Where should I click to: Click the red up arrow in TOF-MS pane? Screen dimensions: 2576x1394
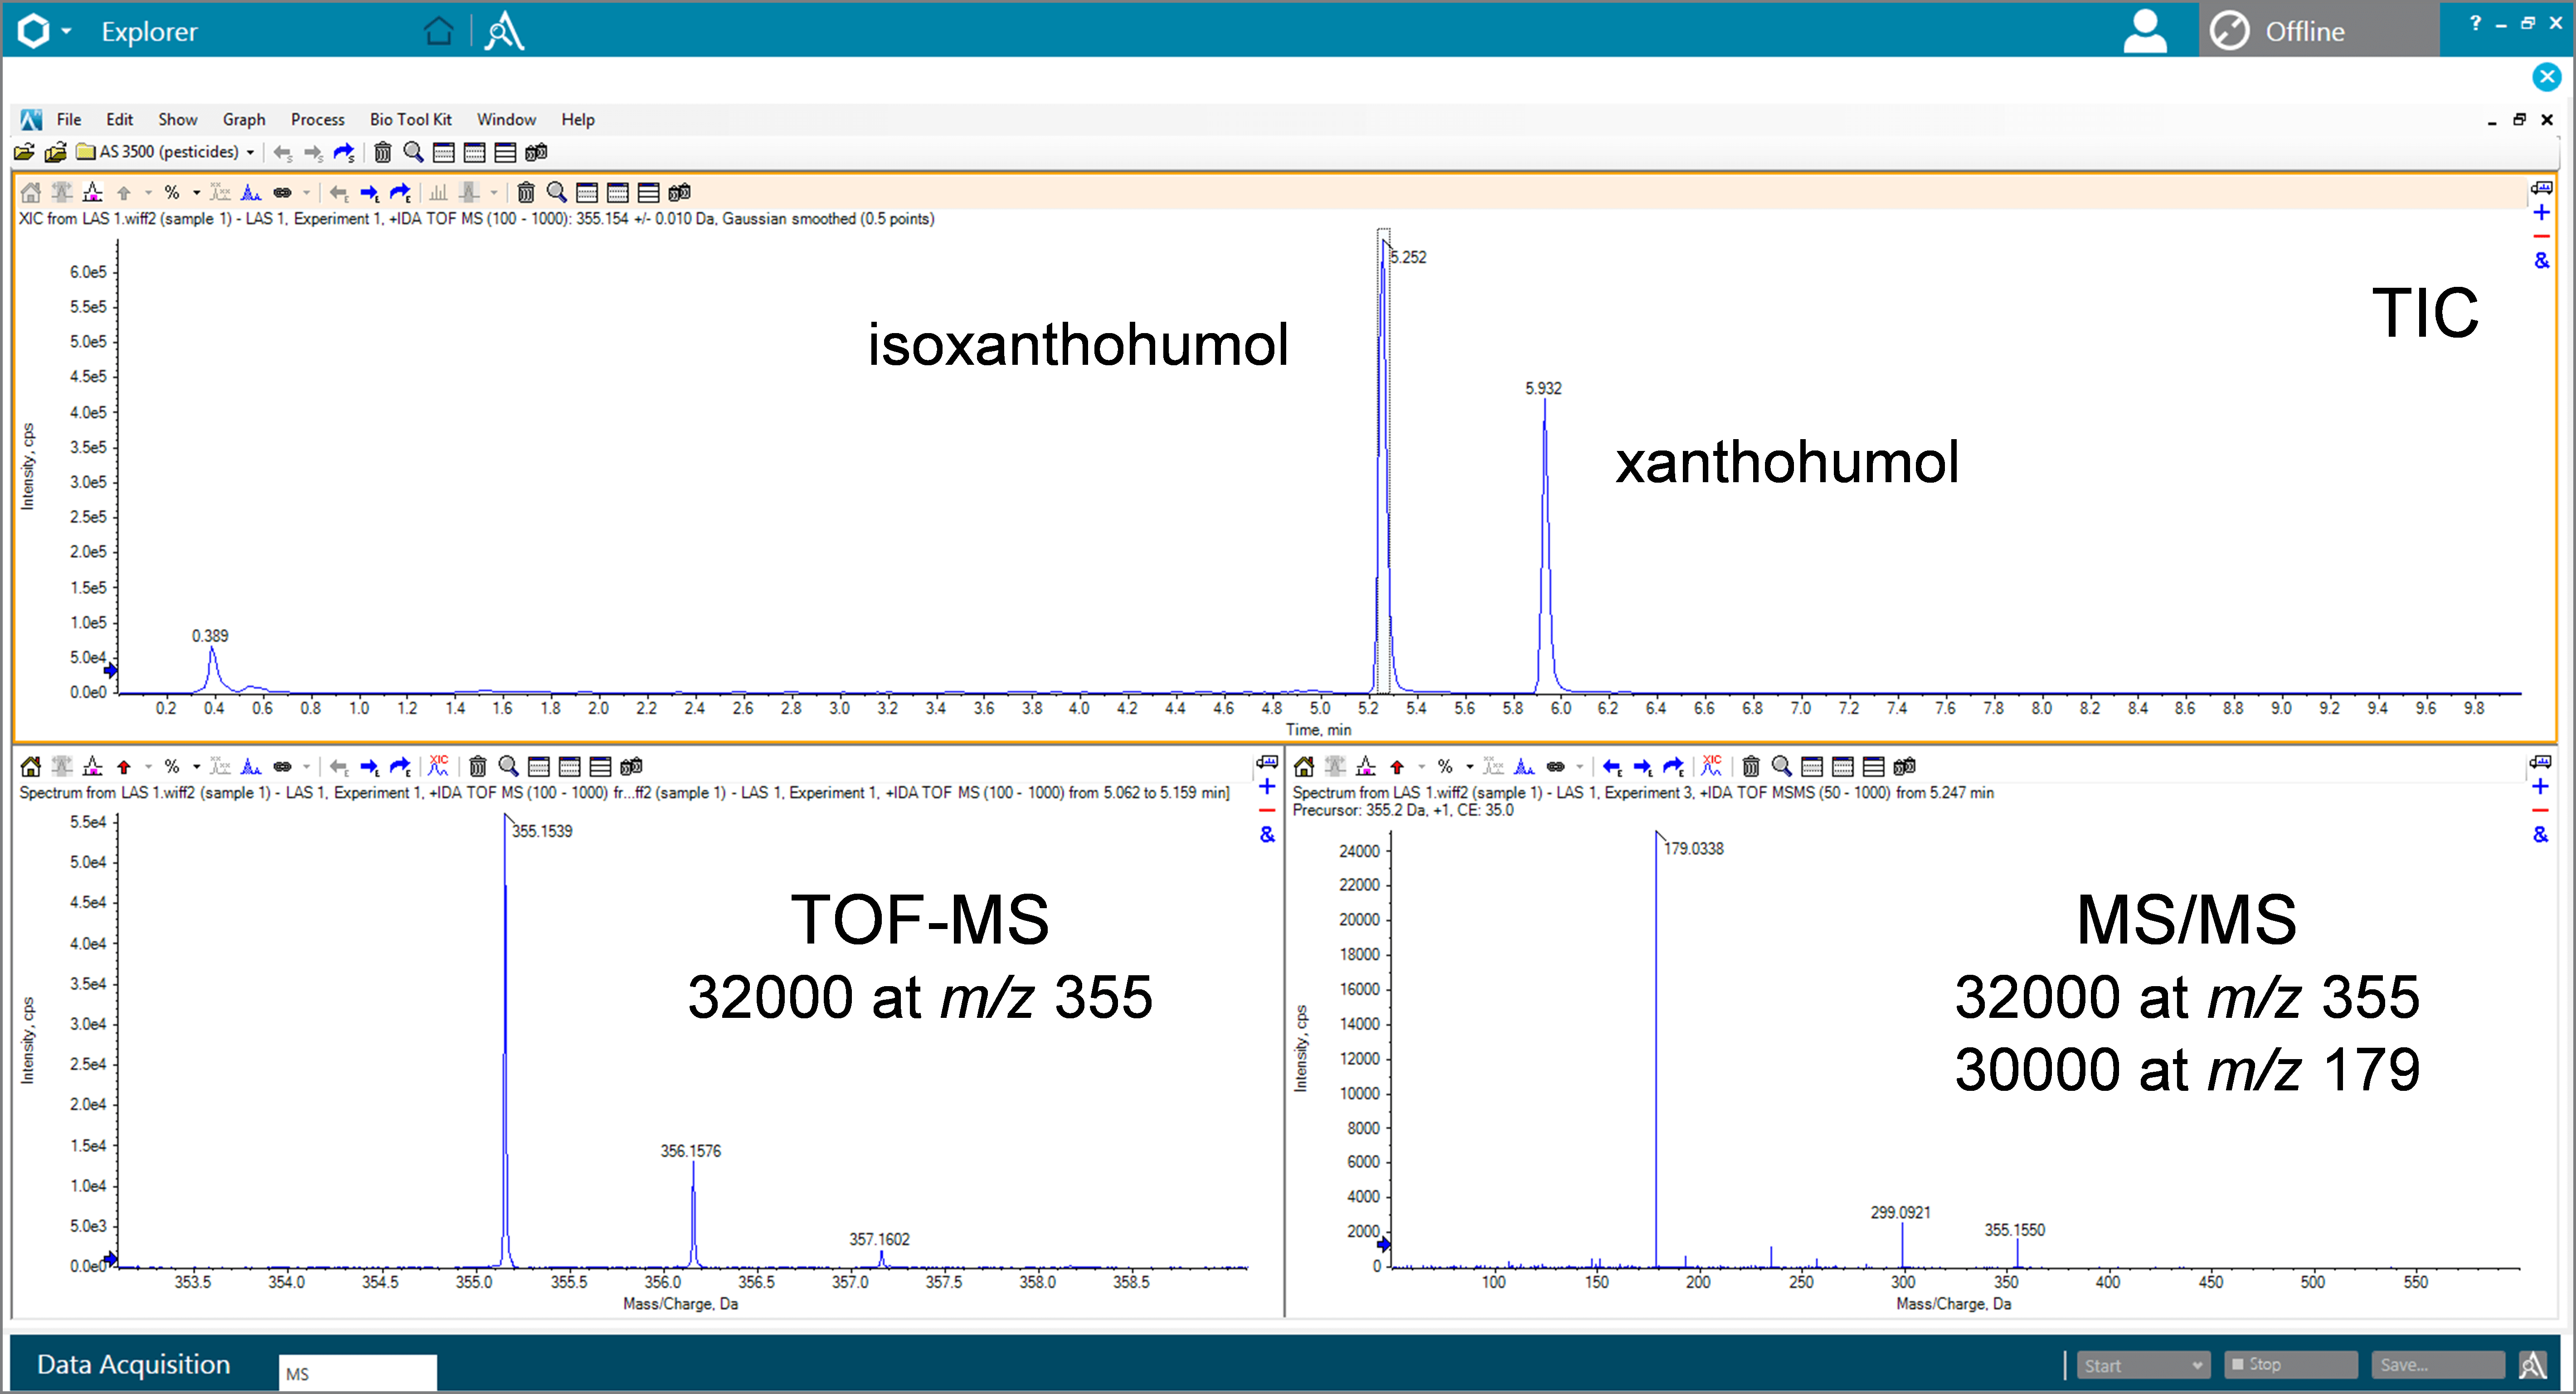tap(124, 766)
